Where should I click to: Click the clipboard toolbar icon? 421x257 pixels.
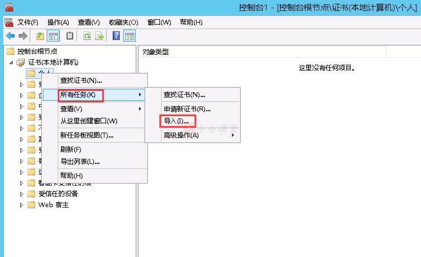click(70, 36)
